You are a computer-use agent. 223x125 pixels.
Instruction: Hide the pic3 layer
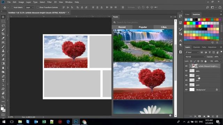pos(186,80)
